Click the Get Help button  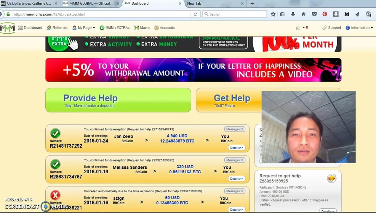pos(228,100)
